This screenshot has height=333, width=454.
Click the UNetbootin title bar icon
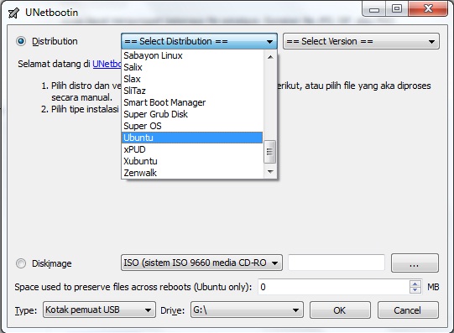[x=13, y=13]
